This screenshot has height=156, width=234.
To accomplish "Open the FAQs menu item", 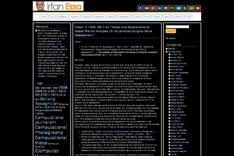I will click(x=146, y=17).
